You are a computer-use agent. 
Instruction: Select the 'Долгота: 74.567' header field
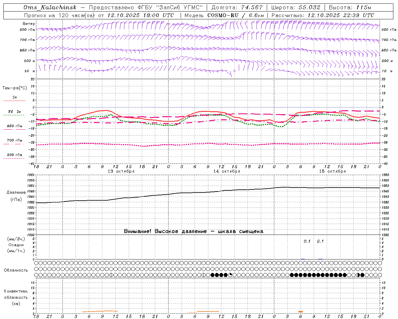[237, 7]
